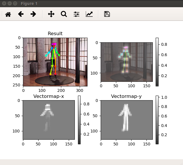The width and height of the screenshot is (183, 165).
Task: Click the Vectormap-x subplot image
Action: click(49, 120)
